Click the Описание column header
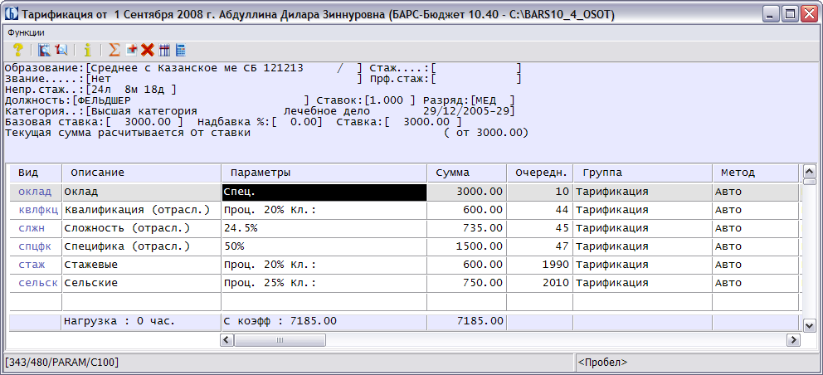 (141, 173)
